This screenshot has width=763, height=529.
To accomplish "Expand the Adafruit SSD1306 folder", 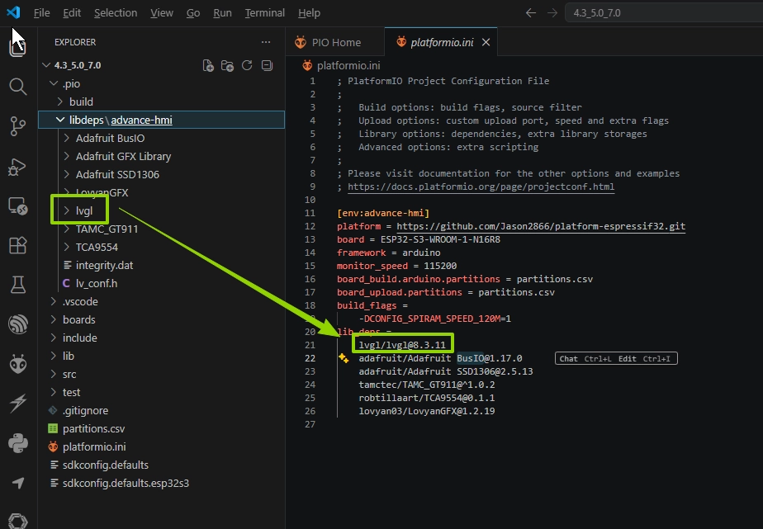I will pos(160,175).
